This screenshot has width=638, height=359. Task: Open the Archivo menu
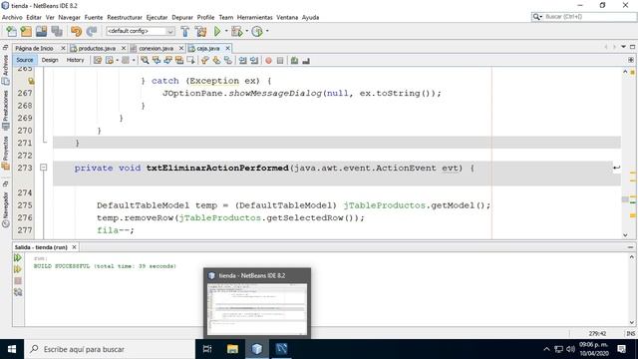[x=12, y=17]
